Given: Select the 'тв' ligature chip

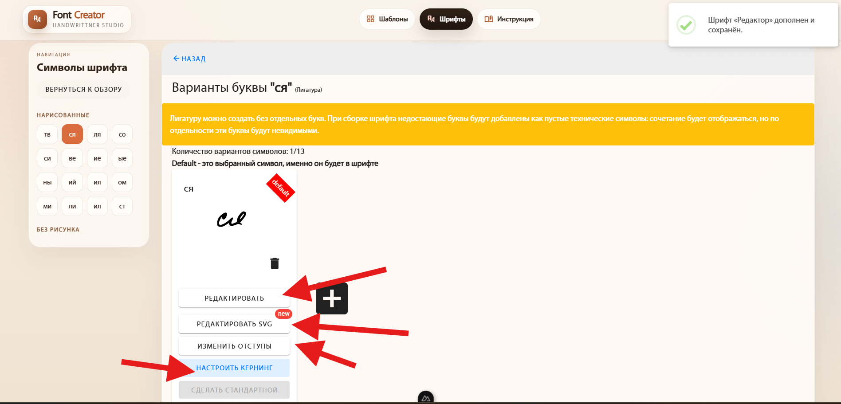Looking at the screenshot, I should pyautogui.click(x=47, y=134).
